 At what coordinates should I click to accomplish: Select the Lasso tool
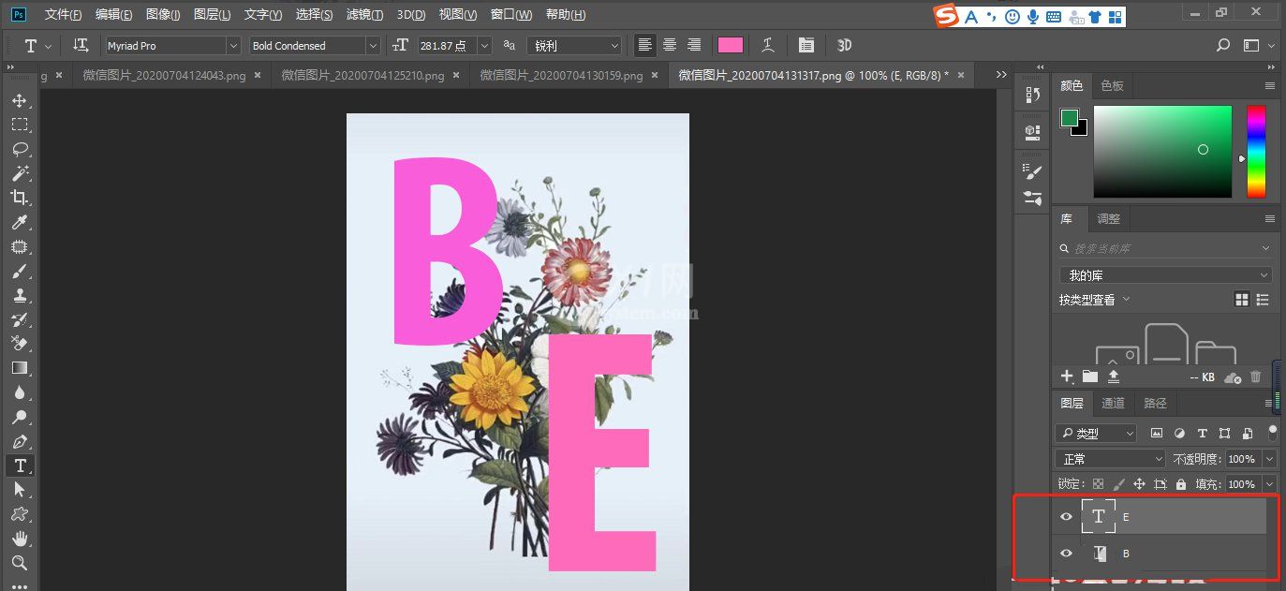click(x=20, y=149)
